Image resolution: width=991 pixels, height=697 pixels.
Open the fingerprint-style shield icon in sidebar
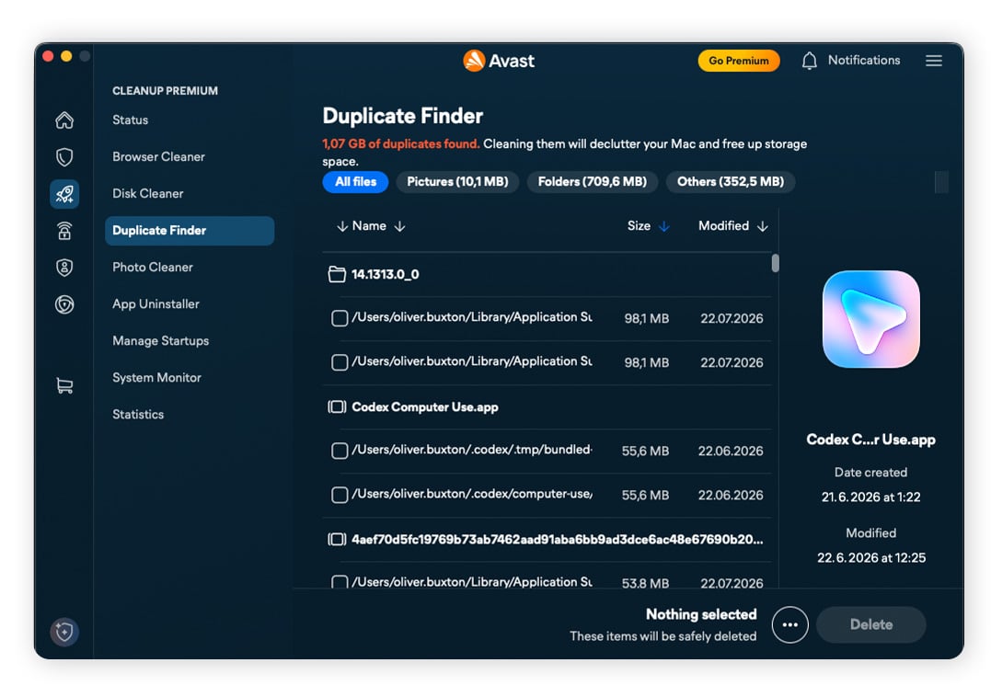tap(64, 304)
